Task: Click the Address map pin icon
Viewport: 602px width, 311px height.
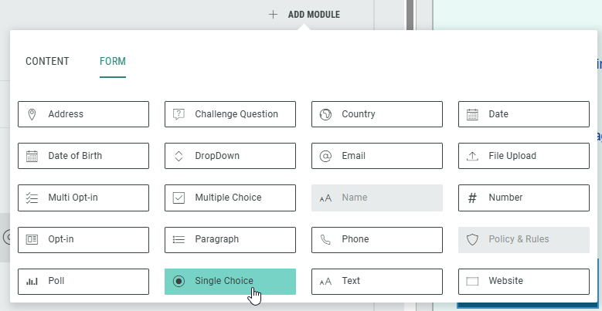Action: 32,114
